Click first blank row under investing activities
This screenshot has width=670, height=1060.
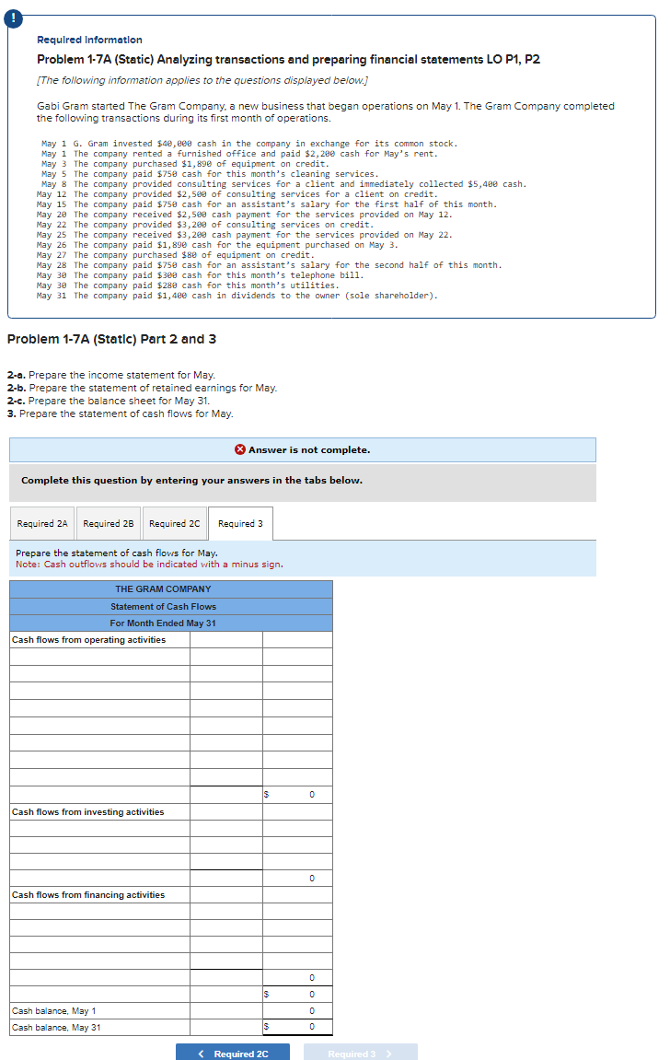click(x=100, y=828)
